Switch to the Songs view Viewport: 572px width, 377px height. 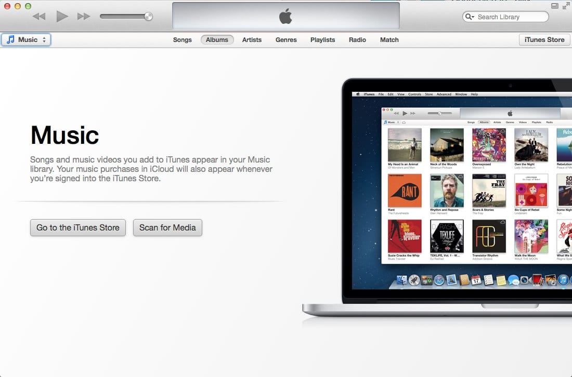(182, 39)
